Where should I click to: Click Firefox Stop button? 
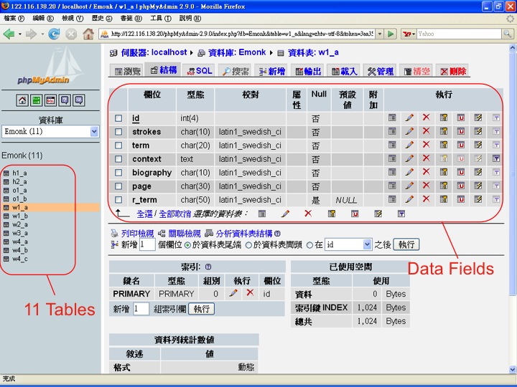pos(71,34)
